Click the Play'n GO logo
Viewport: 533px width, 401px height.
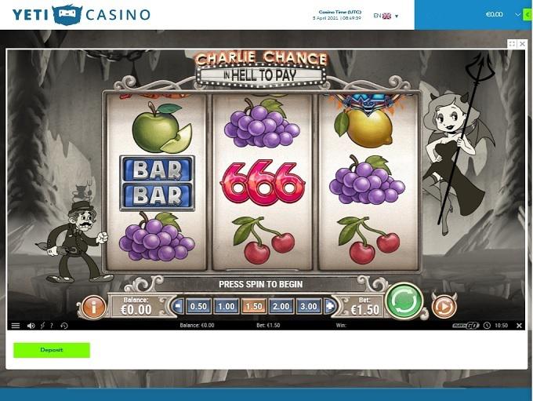(466, 326)
